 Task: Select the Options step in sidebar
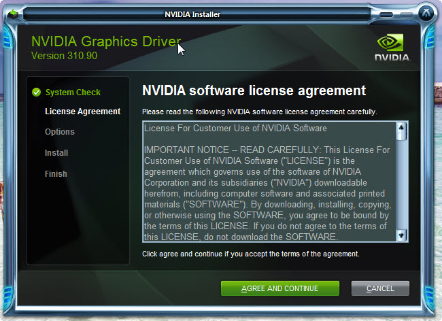click(x=60, y=132)
